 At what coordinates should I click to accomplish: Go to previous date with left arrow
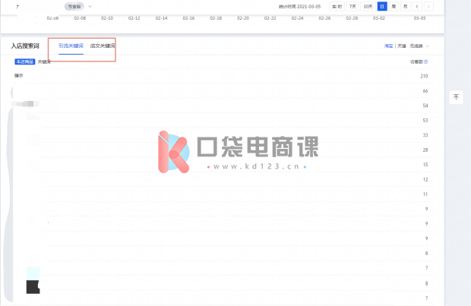417,6
